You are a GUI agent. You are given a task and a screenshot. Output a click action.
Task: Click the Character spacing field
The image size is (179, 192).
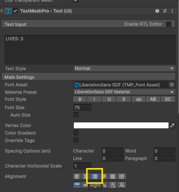112,151
